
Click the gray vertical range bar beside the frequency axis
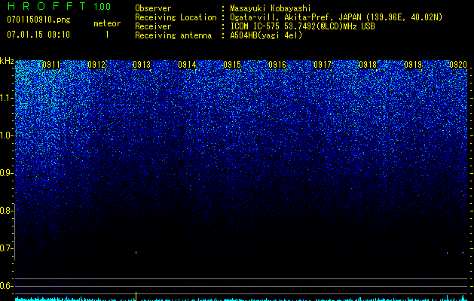pyautogui.click(x=15, y=232)
